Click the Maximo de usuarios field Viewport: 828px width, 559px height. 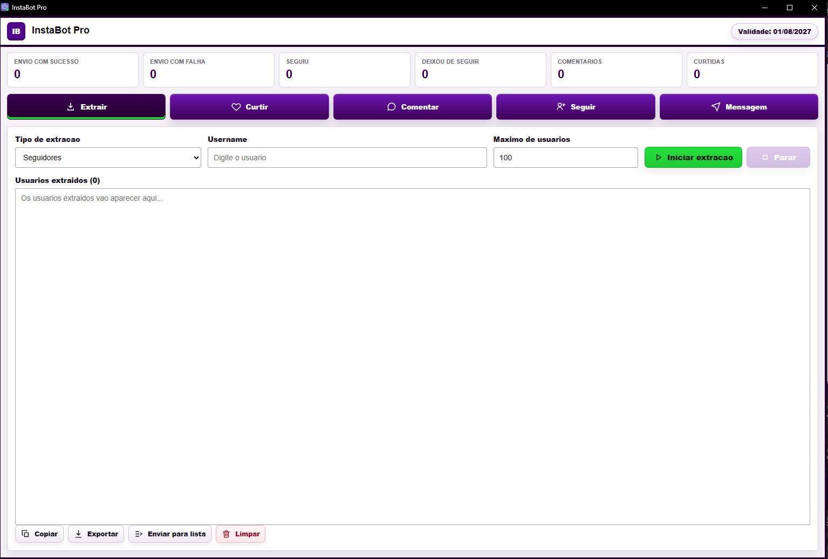[566, 158]
